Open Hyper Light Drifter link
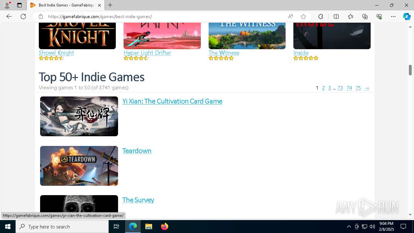This screenshot has height=233, width=414. 147,53
